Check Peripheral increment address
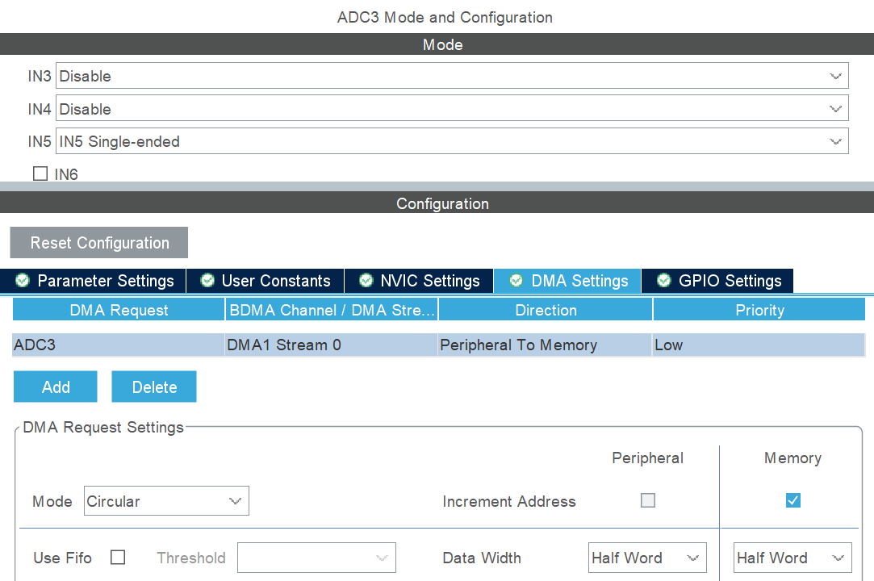Image resolution: width=874 pixels, height=581 pixels. (647, 500)
